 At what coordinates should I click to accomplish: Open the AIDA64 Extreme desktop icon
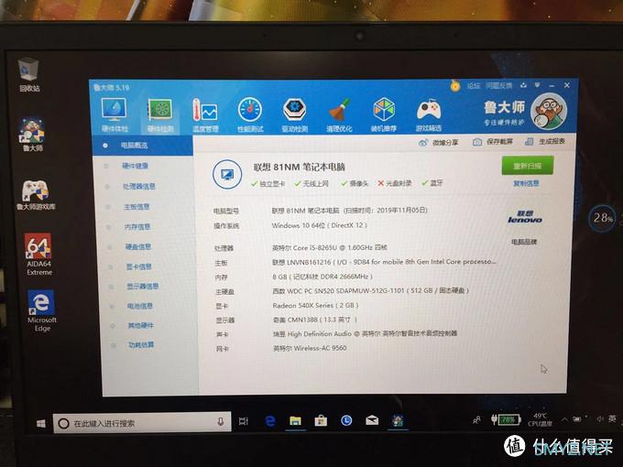tap(38, 255)
